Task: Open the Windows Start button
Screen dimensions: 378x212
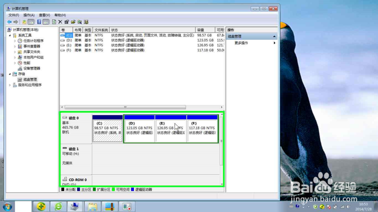Action: tap(8, 207)
